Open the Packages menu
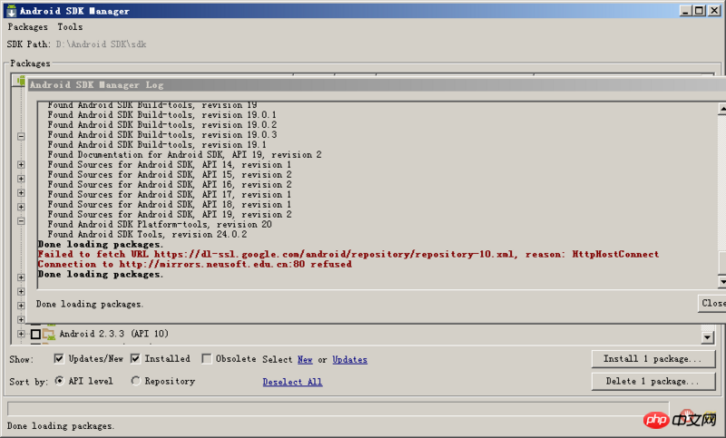 (x=28, y=27)
